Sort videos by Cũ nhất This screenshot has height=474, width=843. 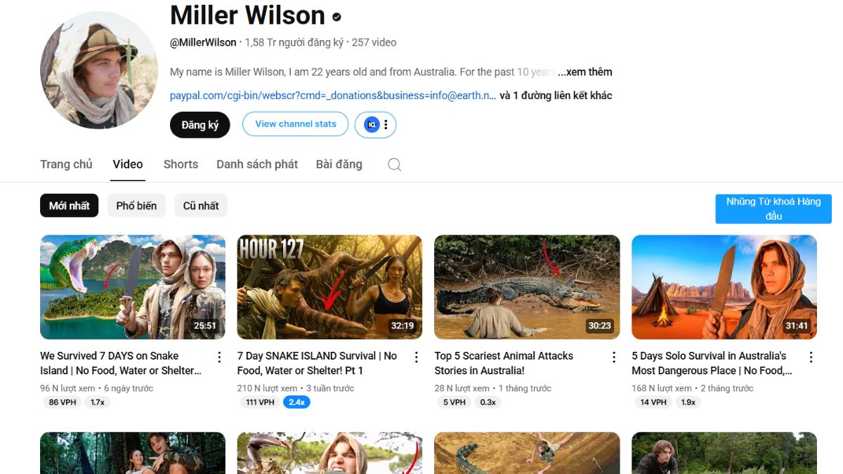coord(201,206)
